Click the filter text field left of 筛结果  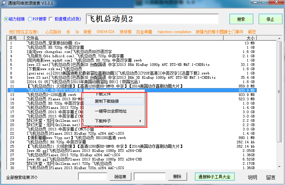pos(93,177)
